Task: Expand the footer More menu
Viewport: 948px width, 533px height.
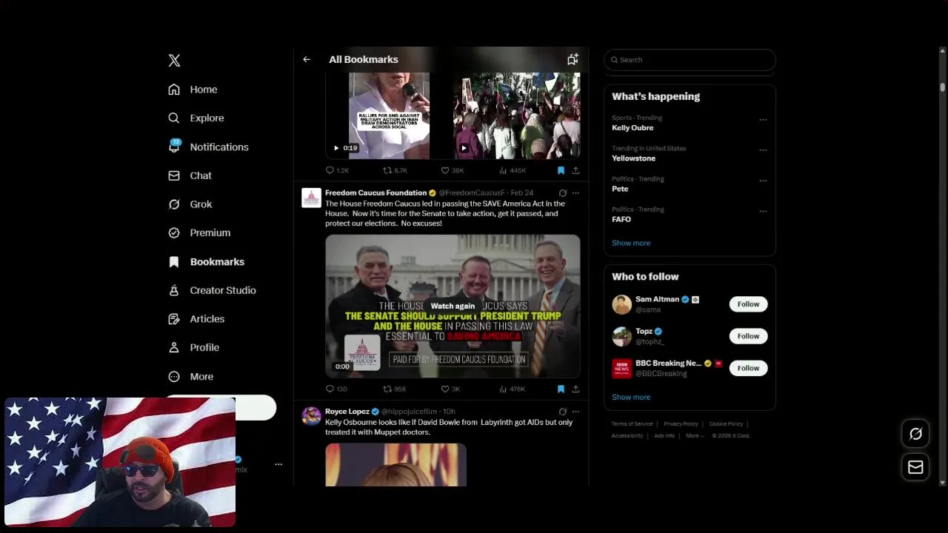Action: [695, 436]
